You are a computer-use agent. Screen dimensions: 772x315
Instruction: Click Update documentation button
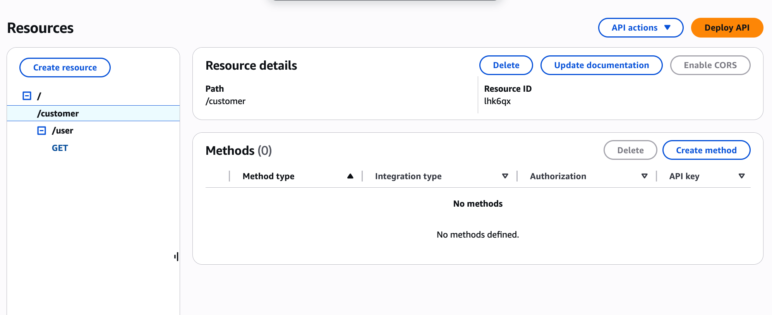pyautogui.click(x=601, y=65)
